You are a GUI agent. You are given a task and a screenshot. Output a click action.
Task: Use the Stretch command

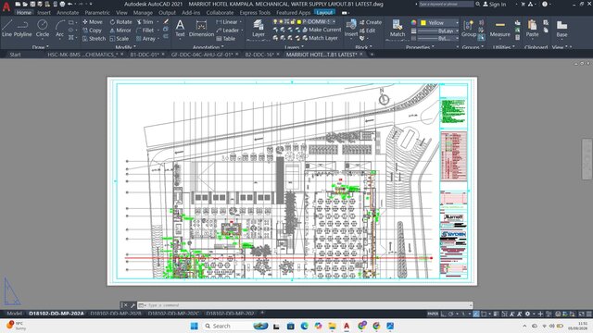94,39
